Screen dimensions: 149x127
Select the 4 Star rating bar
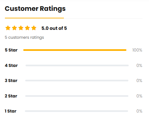click(x=77, y=65)
